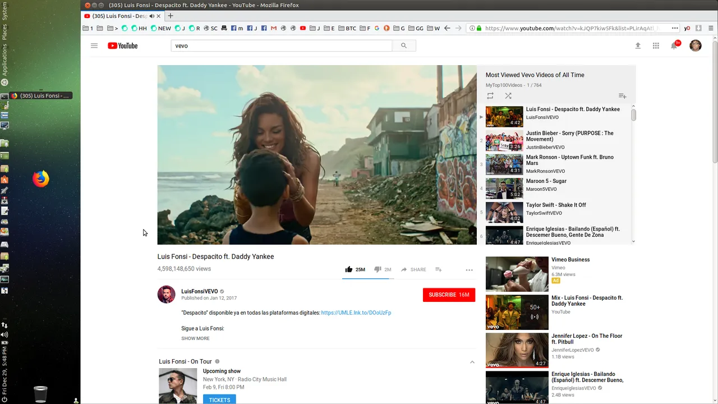Open the notifications bell
The width and height of the screenshot is (718, 404).
[674, 45]
